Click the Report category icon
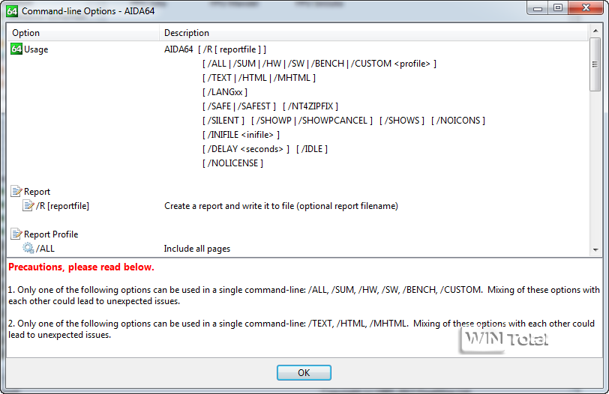609x394 pixels. coord(16,192)
